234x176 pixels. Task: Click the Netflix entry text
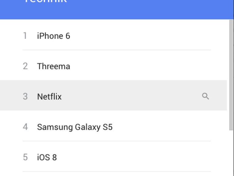coord(49,97)
